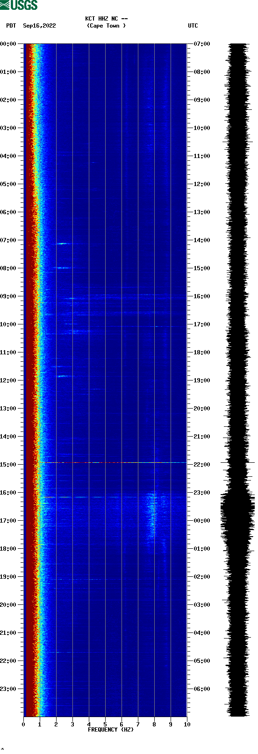
Task: Click the USGS logo
Action: 19,5
